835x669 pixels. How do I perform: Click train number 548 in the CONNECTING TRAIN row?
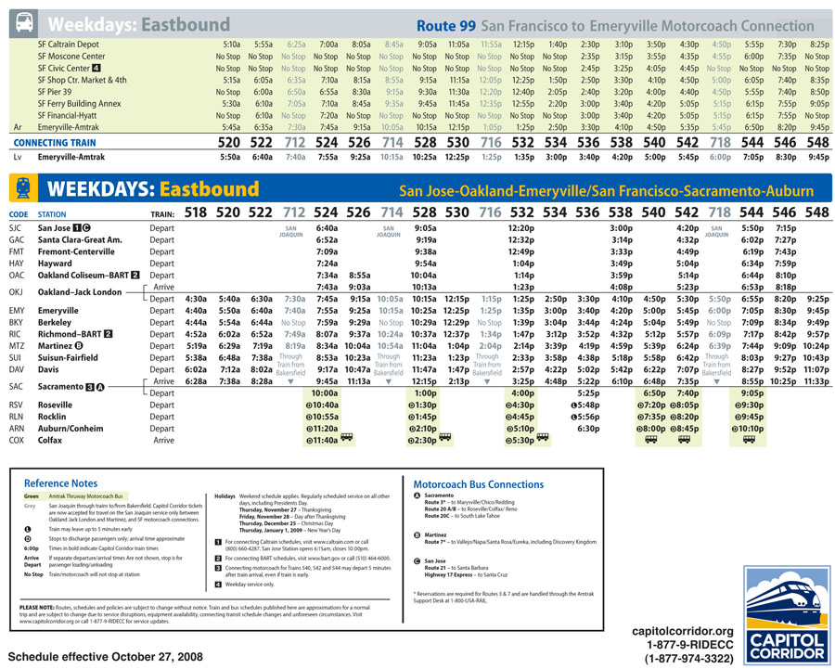817,142
